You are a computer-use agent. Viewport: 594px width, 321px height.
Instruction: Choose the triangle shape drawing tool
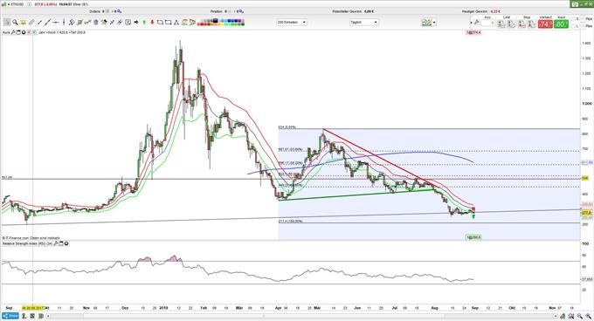[176, 23]
